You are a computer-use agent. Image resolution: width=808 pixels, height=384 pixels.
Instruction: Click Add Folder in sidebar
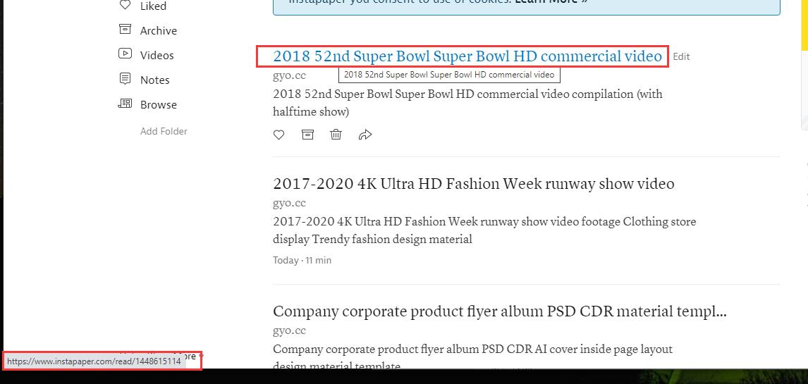[x=164, y=131]
